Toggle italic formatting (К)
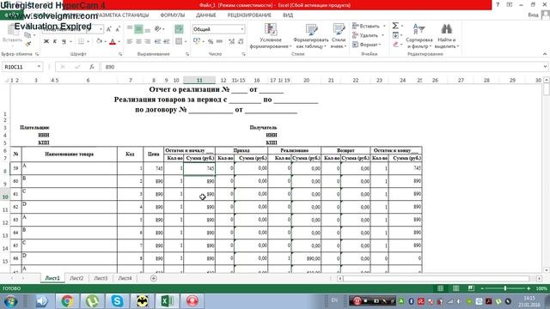This screenshot has height=309, width=550. (55, 41)
